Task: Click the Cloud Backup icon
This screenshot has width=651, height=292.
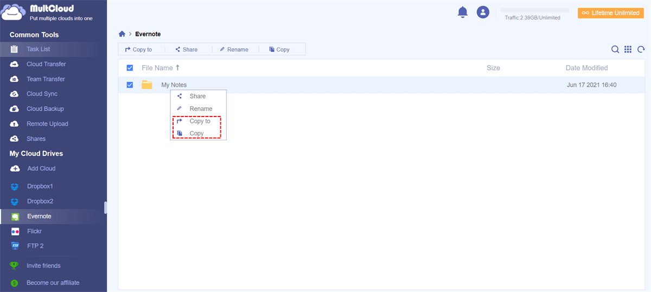Action: click(x=14, y=109)
